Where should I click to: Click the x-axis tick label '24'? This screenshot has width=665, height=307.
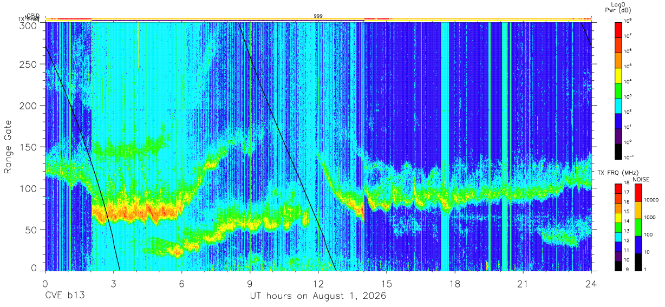[x=591, y=283]
